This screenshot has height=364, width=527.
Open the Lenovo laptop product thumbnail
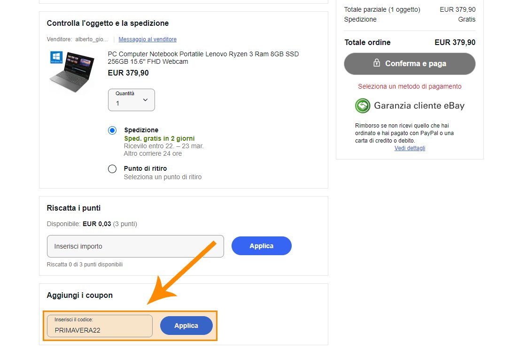point(71,72)
